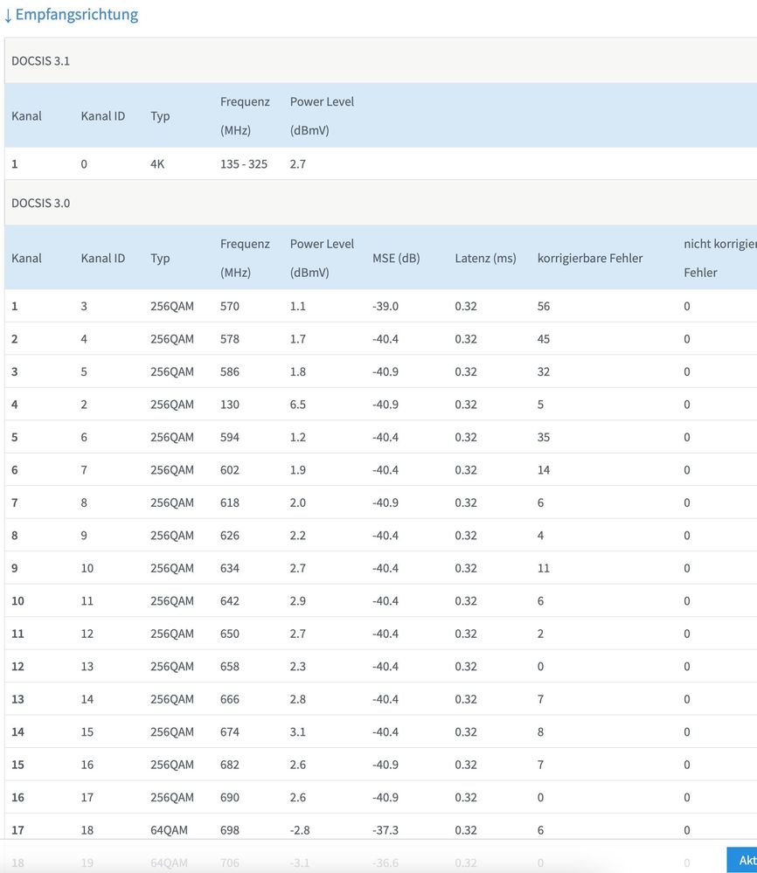Click the 6.5 dBmV power level value
The height and width of the screenshot is (873, 757).
[298, 405]
